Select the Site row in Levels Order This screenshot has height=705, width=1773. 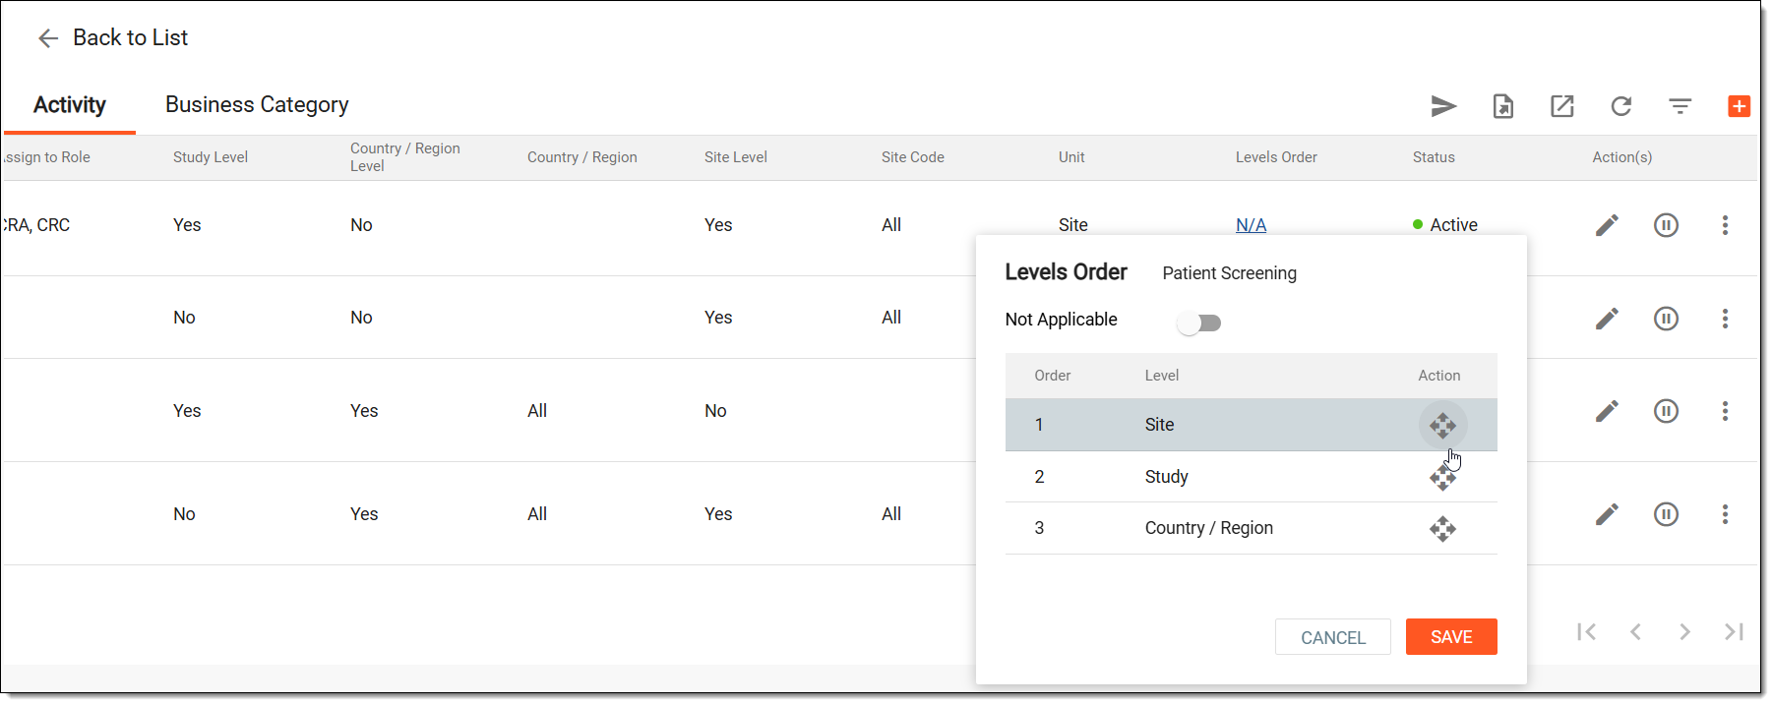(x=1251, y=425)
